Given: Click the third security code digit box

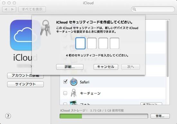Looking at the screenshot, I should pyautogui.click(x=103, y=43).
